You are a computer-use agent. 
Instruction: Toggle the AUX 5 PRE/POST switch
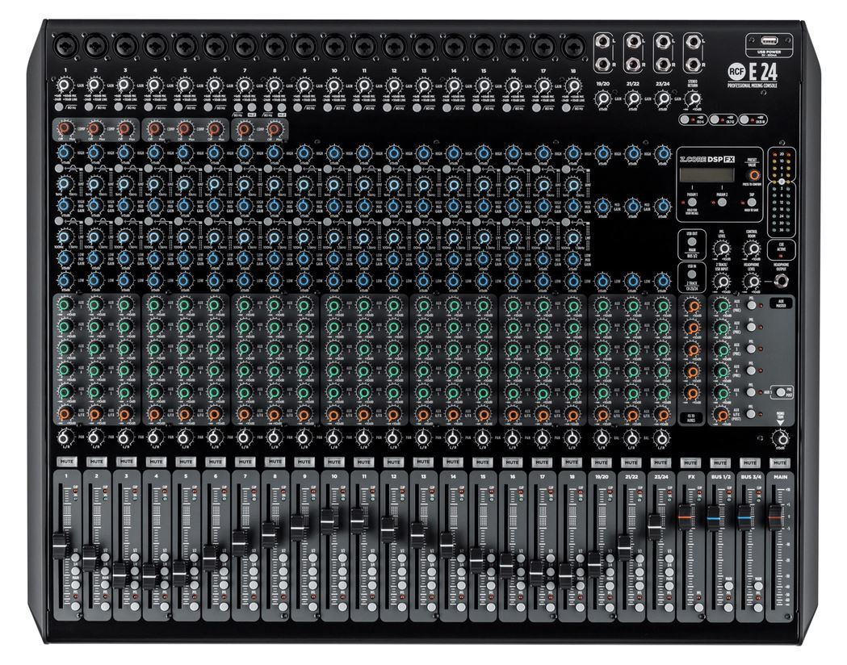click(x=780, y=392)
